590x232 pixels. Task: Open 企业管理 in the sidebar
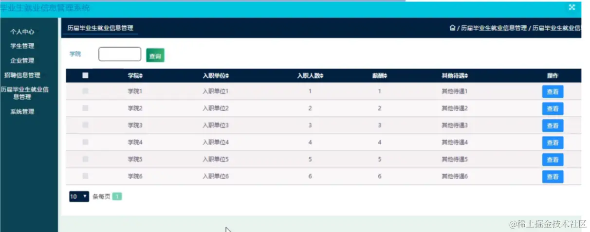pyautogui.click(x=22, y=61)
